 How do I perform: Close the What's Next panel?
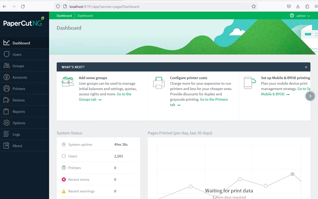click(x=306, y=67)
